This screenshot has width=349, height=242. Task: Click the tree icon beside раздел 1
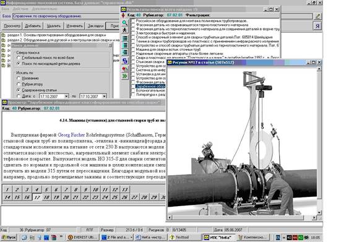tap(3, 35)
